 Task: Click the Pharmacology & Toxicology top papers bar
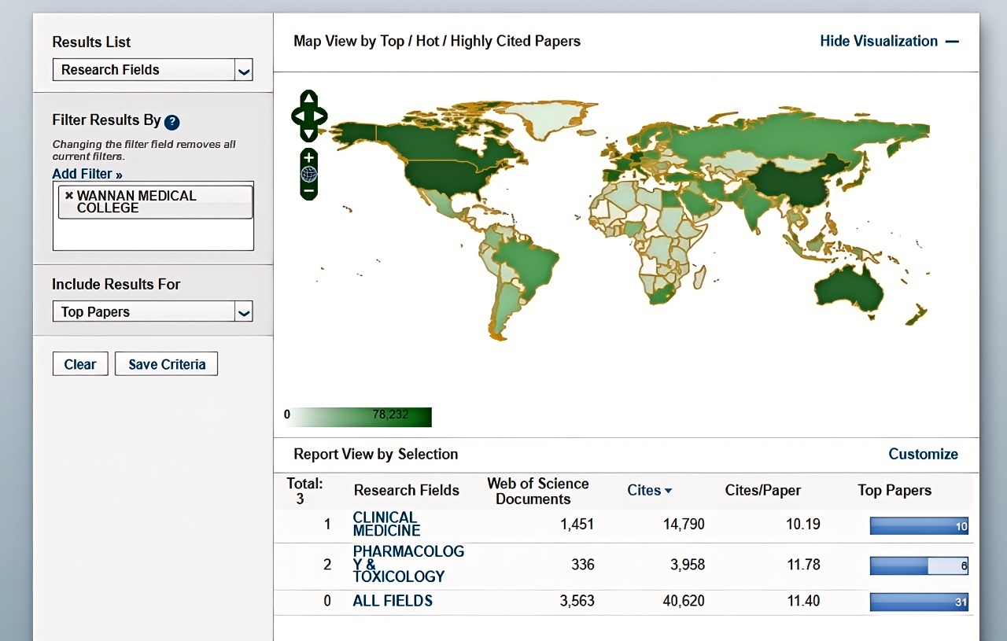tap(918, 565)
